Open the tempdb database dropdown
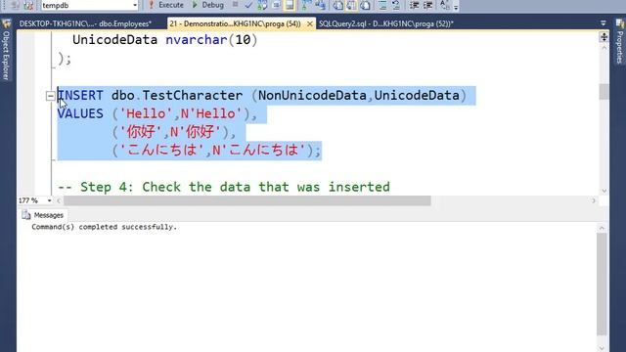626x352 pixels. coord(135,5)
